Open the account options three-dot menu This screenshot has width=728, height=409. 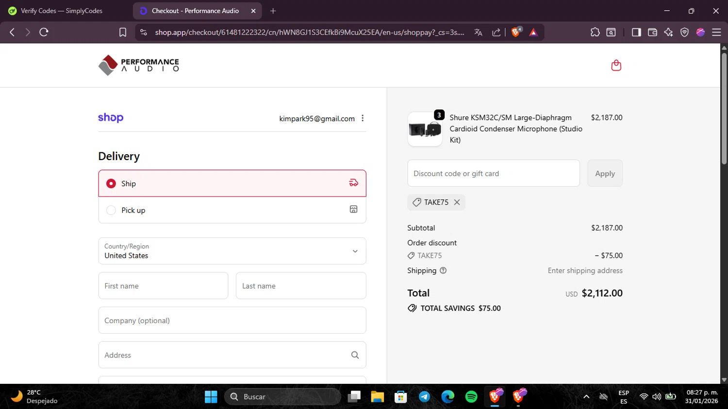[363, 118]
